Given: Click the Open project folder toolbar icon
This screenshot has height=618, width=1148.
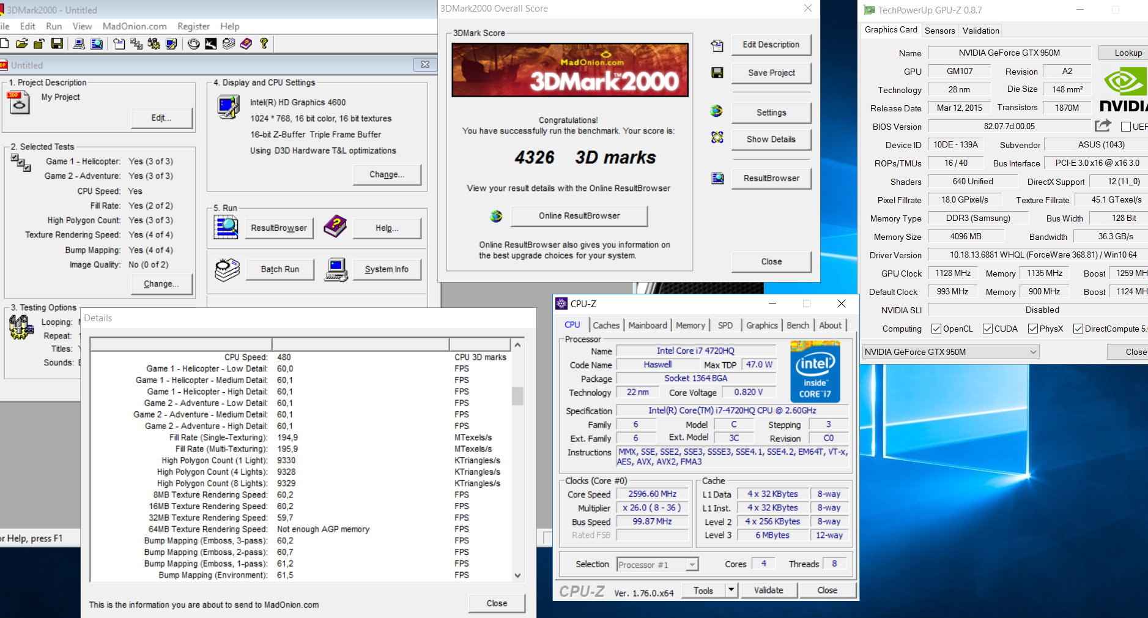Looking at the screenshot, I should [22, 43].
